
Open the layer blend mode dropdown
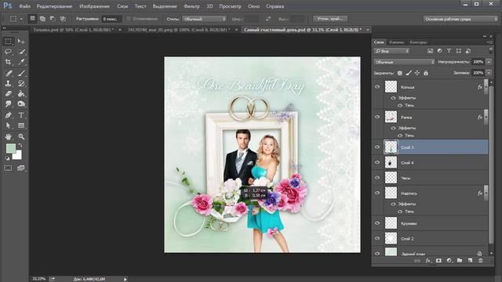[x=405, y=62]
